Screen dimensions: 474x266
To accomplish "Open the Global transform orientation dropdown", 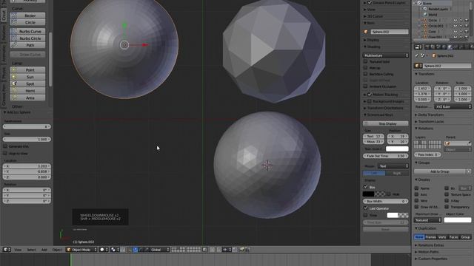I will point(160,250).
